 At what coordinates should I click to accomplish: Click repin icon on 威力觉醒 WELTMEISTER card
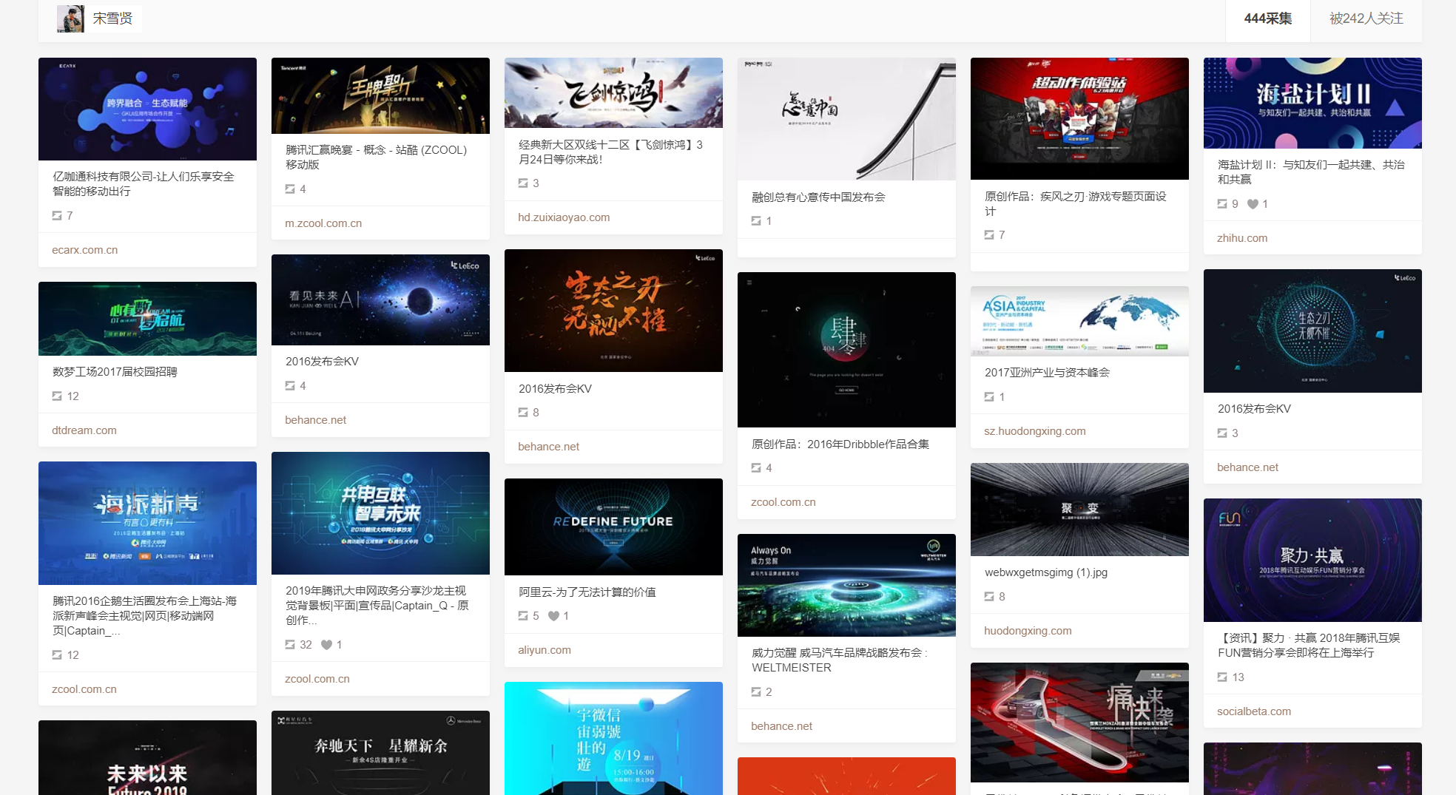point(756,692)
